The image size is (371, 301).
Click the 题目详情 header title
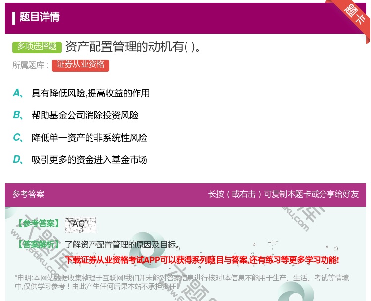[x=40, y=17]
